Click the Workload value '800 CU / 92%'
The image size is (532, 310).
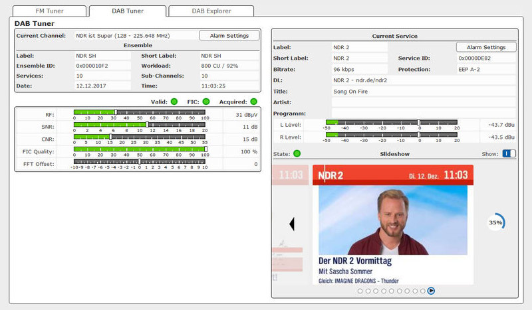tap(229, 66)
